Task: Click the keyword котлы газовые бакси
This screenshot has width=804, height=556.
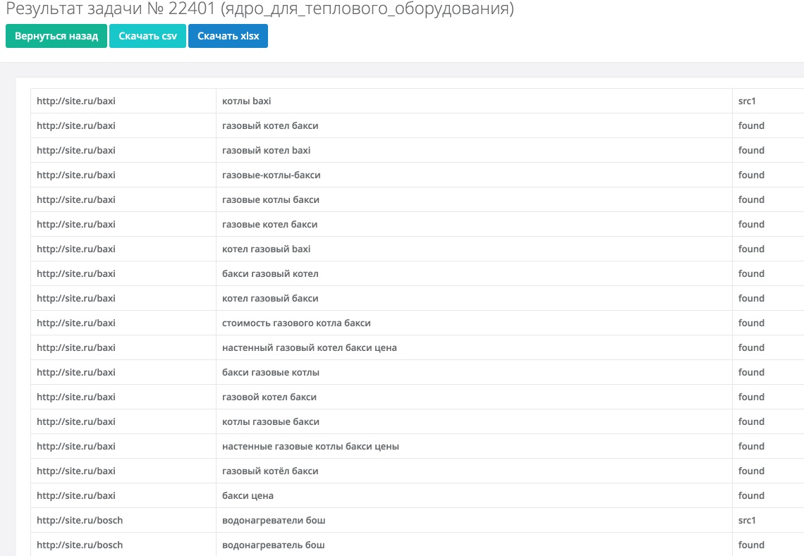Action: 271,421
